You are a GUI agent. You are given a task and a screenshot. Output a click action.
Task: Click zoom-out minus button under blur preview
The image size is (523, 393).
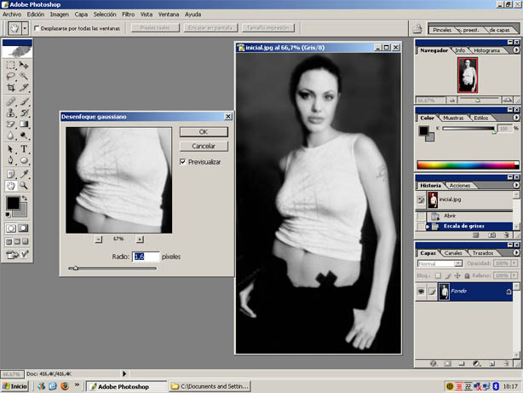tap(98, 240)
